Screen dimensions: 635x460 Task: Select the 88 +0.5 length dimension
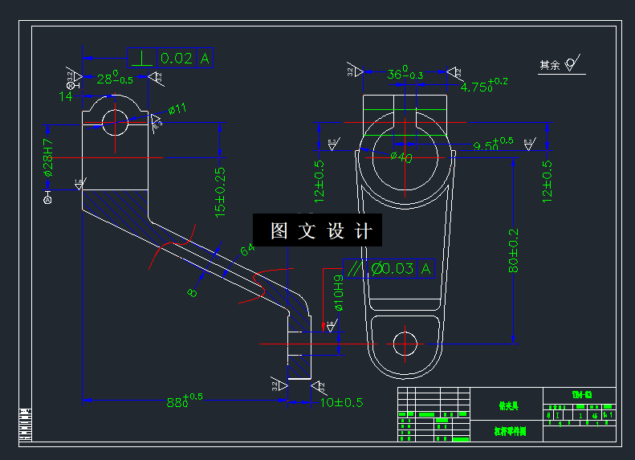[x=185, y=400]
